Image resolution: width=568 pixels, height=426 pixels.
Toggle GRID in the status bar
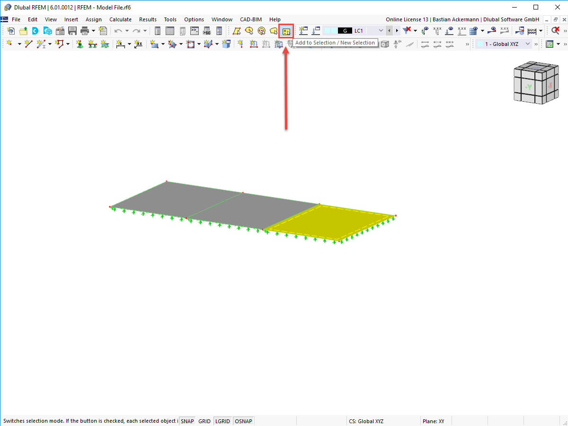[x=204, y=421]
